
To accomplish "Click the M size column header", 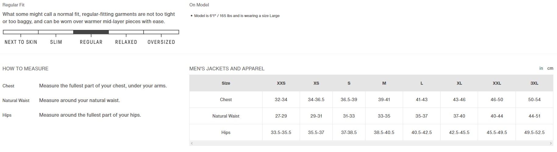I will (384, 83).
